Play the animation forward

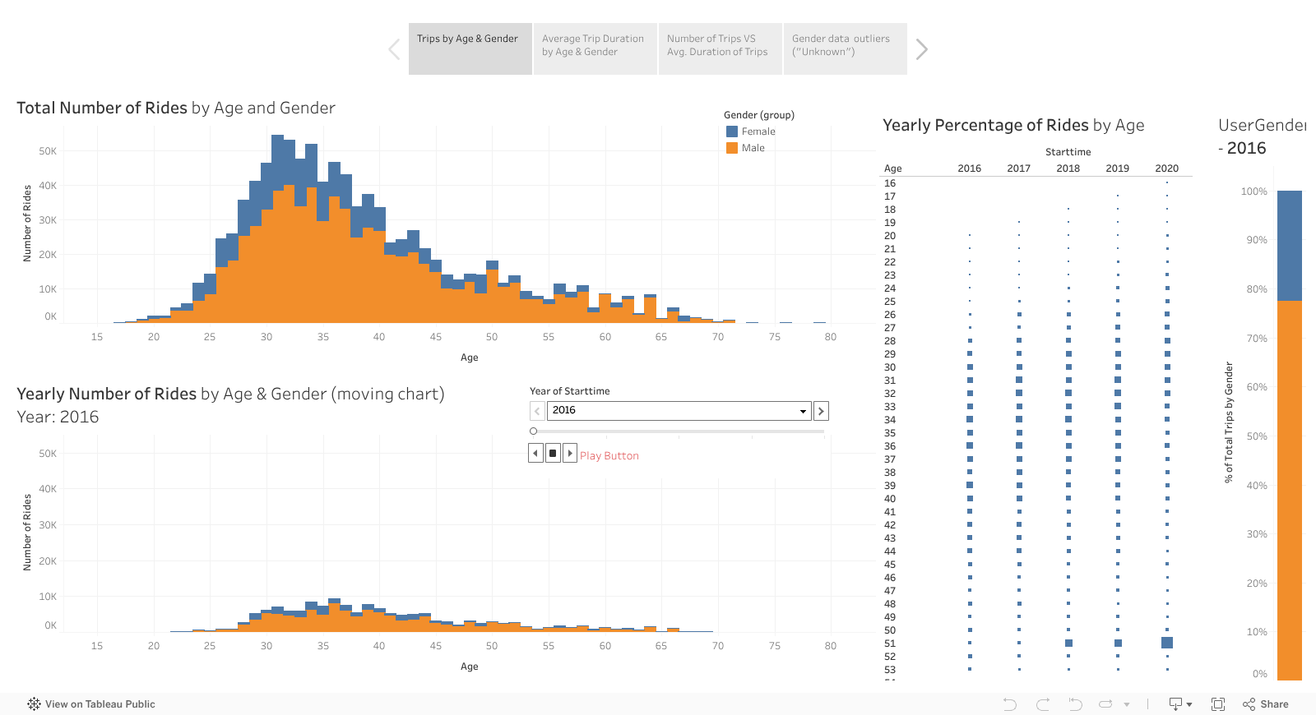point(570,453)
